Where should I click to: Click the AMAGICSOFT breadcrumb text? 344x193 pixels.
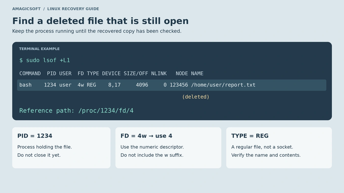click(27, 9)
